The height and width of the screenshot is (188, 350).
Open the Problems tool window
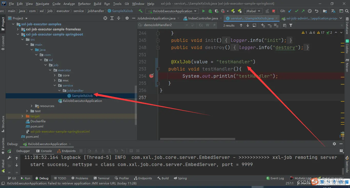point(80,178)
